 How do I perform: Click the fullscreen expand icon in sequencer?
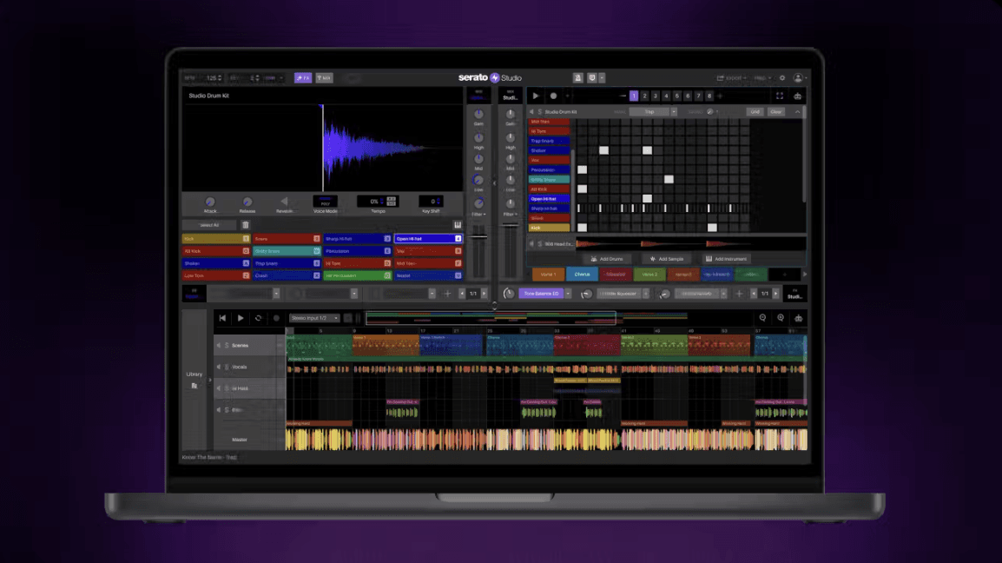click(x=780, y=96)
